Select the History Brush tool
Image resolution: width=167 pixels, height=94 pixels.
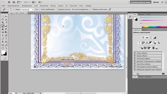tap(6, 29)
